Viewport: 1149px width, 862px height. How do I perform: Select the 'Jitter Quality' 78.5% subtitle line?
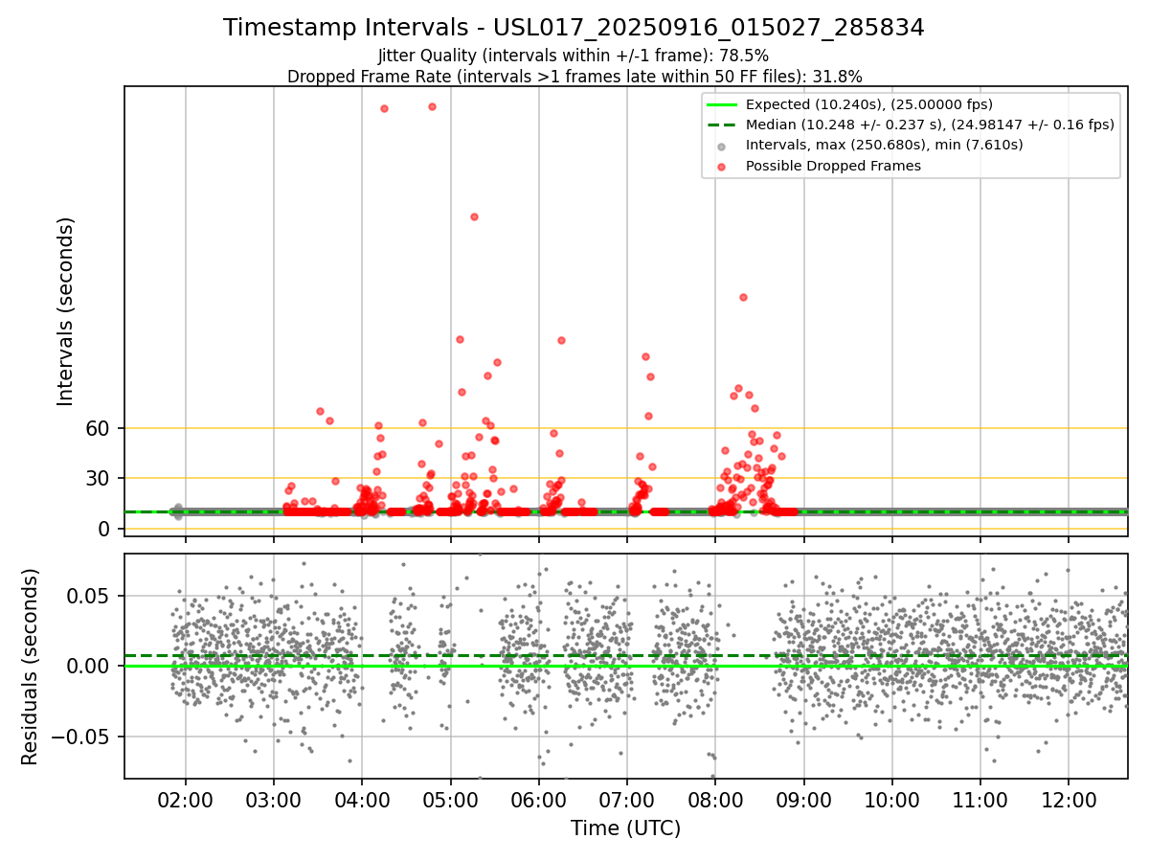point(574,57)
